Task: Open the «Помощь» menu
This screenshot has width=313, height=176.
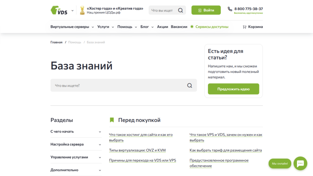Action: 125,27
